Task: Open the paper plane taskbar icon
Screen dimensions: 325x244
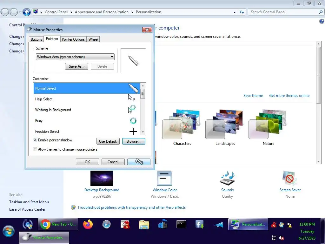Action: click(219, 225)
